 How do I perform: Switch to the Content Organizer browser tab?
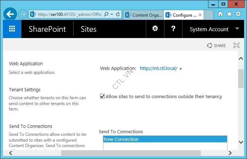(x=143, y=15)
